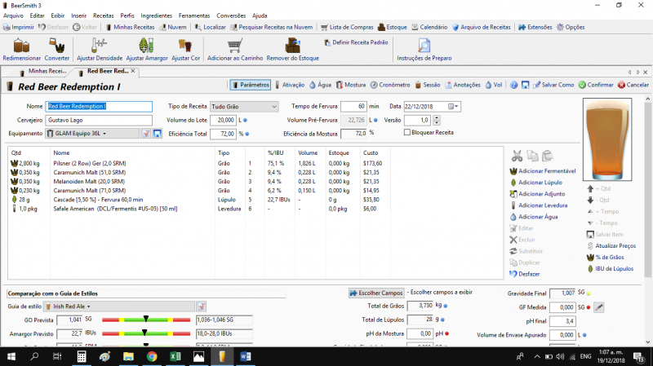
Task: Click Cancelar button
Action: point(633,85)
